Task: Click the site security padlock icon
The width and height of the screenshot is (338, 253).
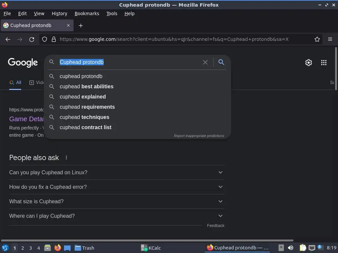Action: [x=54, y=40]
